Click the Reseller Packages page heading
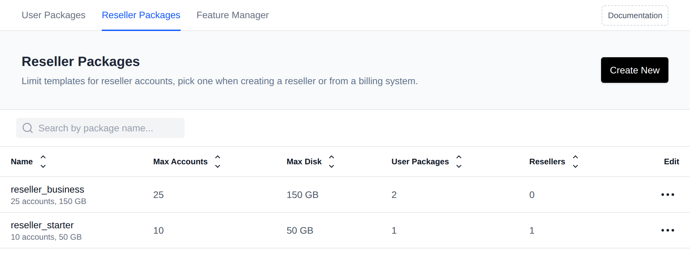The image size is (690, 270). tap(81, 62)
